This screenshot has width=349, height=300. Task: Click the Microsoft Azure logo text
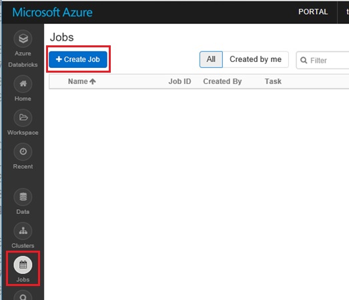pyautogui.click(x=52, y=12)
